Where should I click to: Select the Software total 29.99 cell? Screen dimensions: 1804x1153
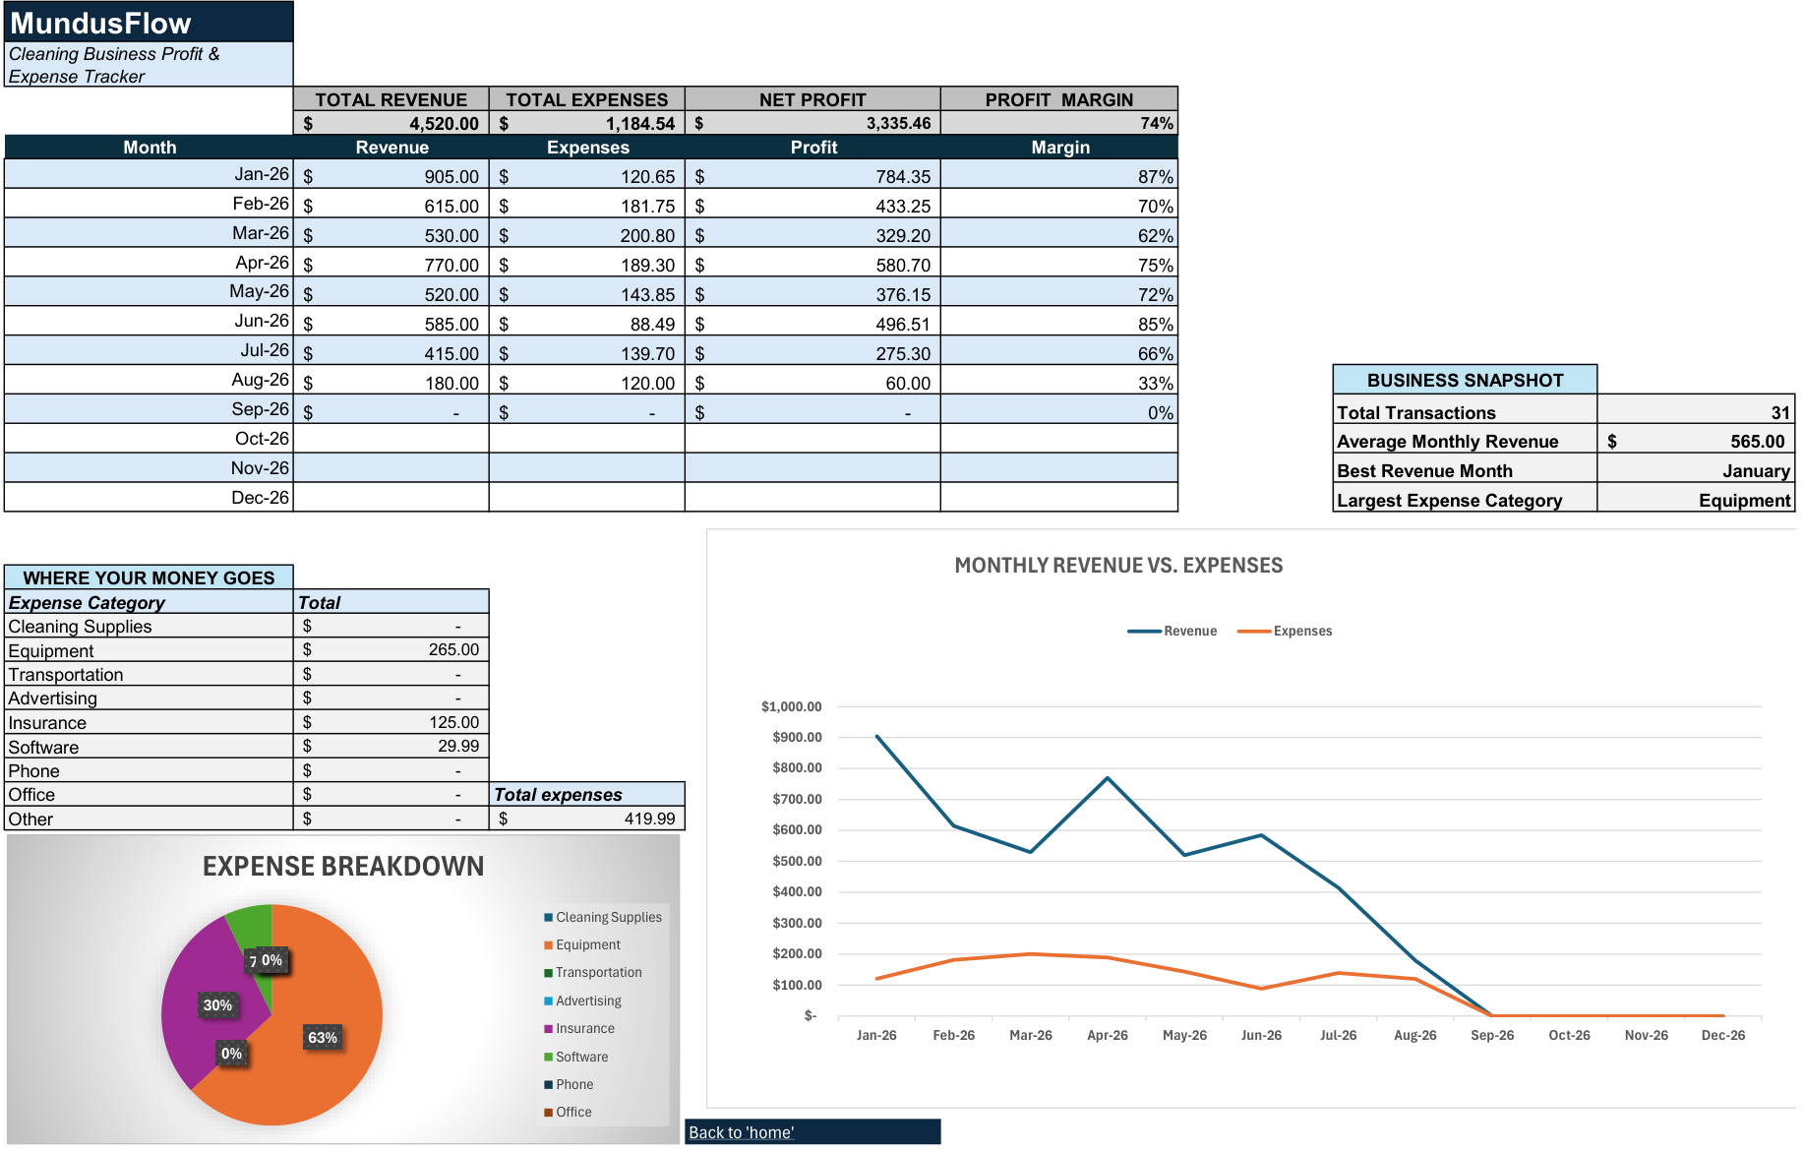391,746
